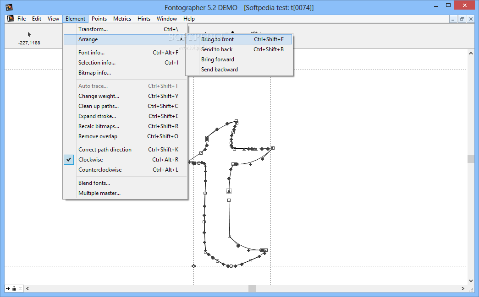Close the open Element menu
Screen dimensions: 479x297
pyautogui.click(x=75, y=19)
